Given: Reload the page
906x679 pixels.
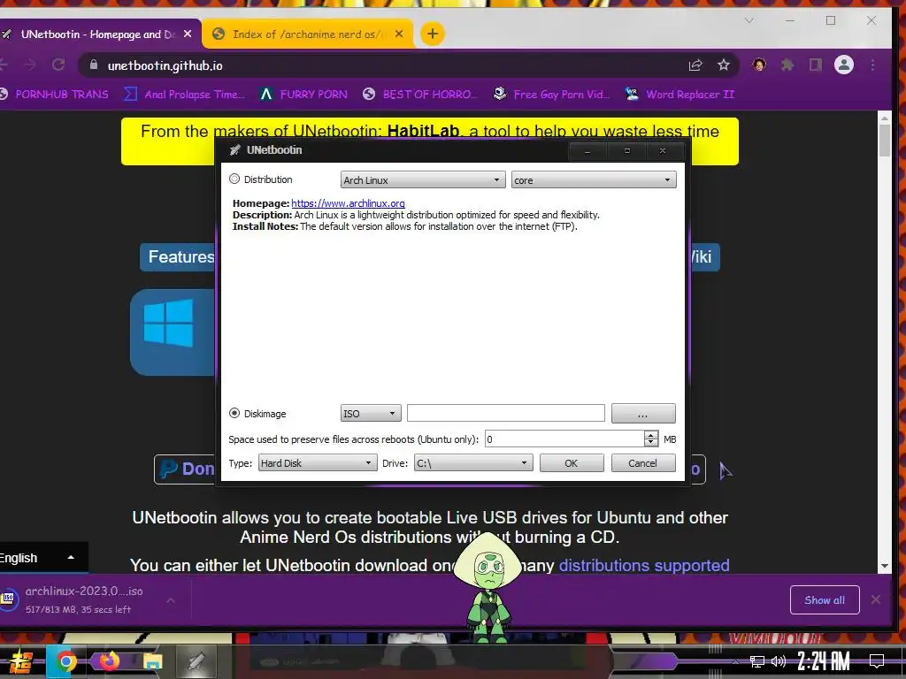Looking at the screenshot, I should click(x=58, y=65).
